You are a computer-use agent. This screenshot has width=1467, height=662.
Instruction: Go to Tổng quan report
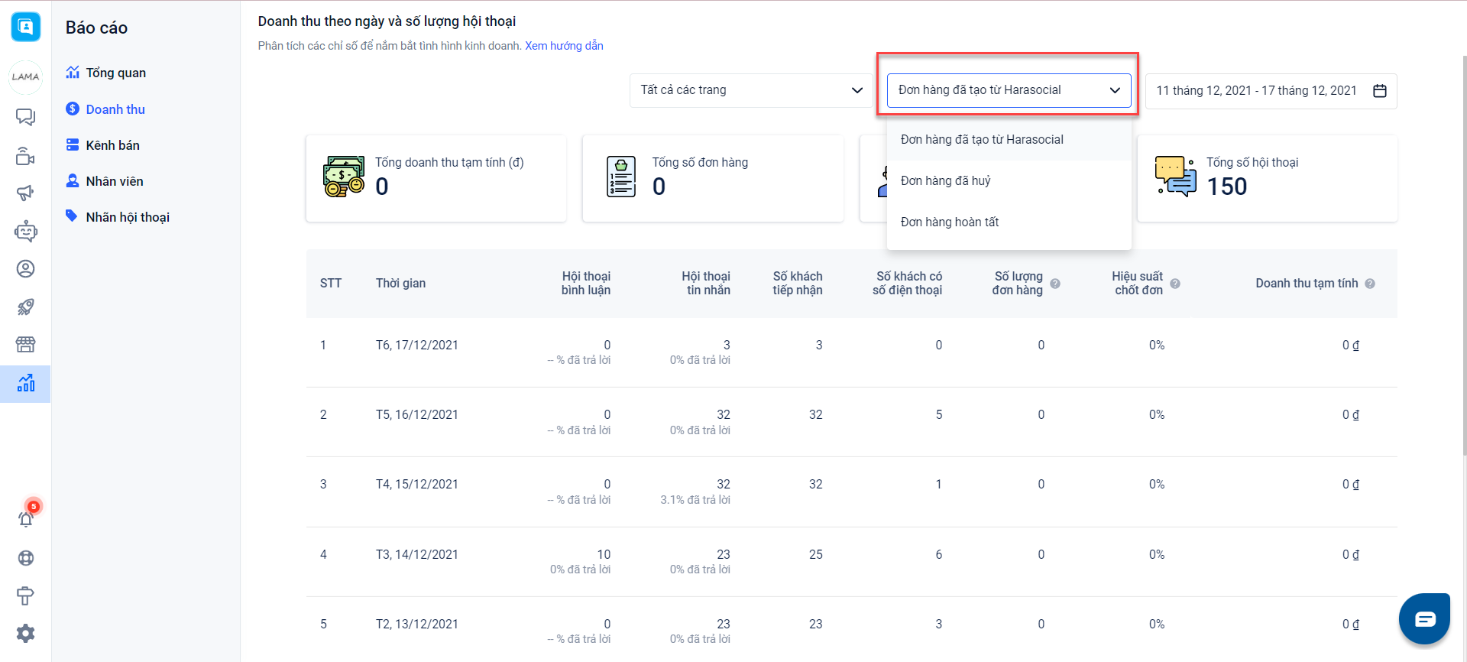coord(115,73)
